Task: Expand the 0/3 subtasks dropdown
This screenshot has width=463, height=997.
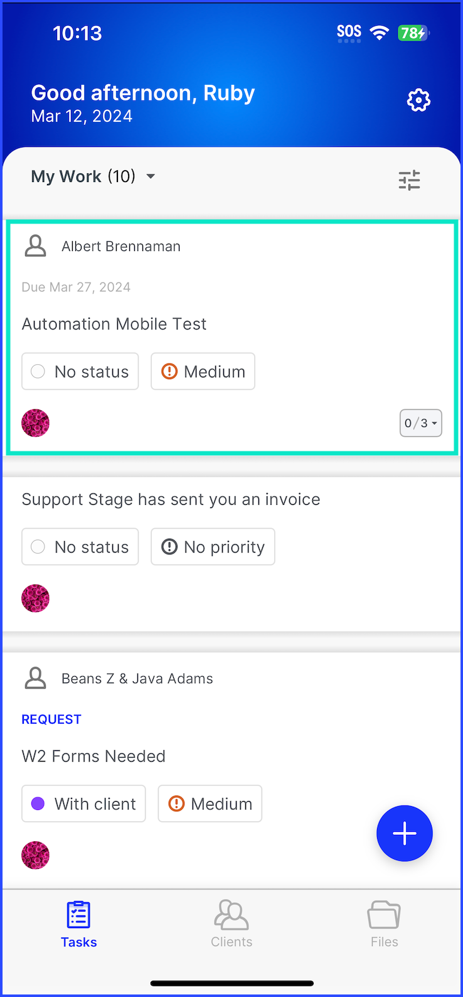Action: tap(421, 423)
